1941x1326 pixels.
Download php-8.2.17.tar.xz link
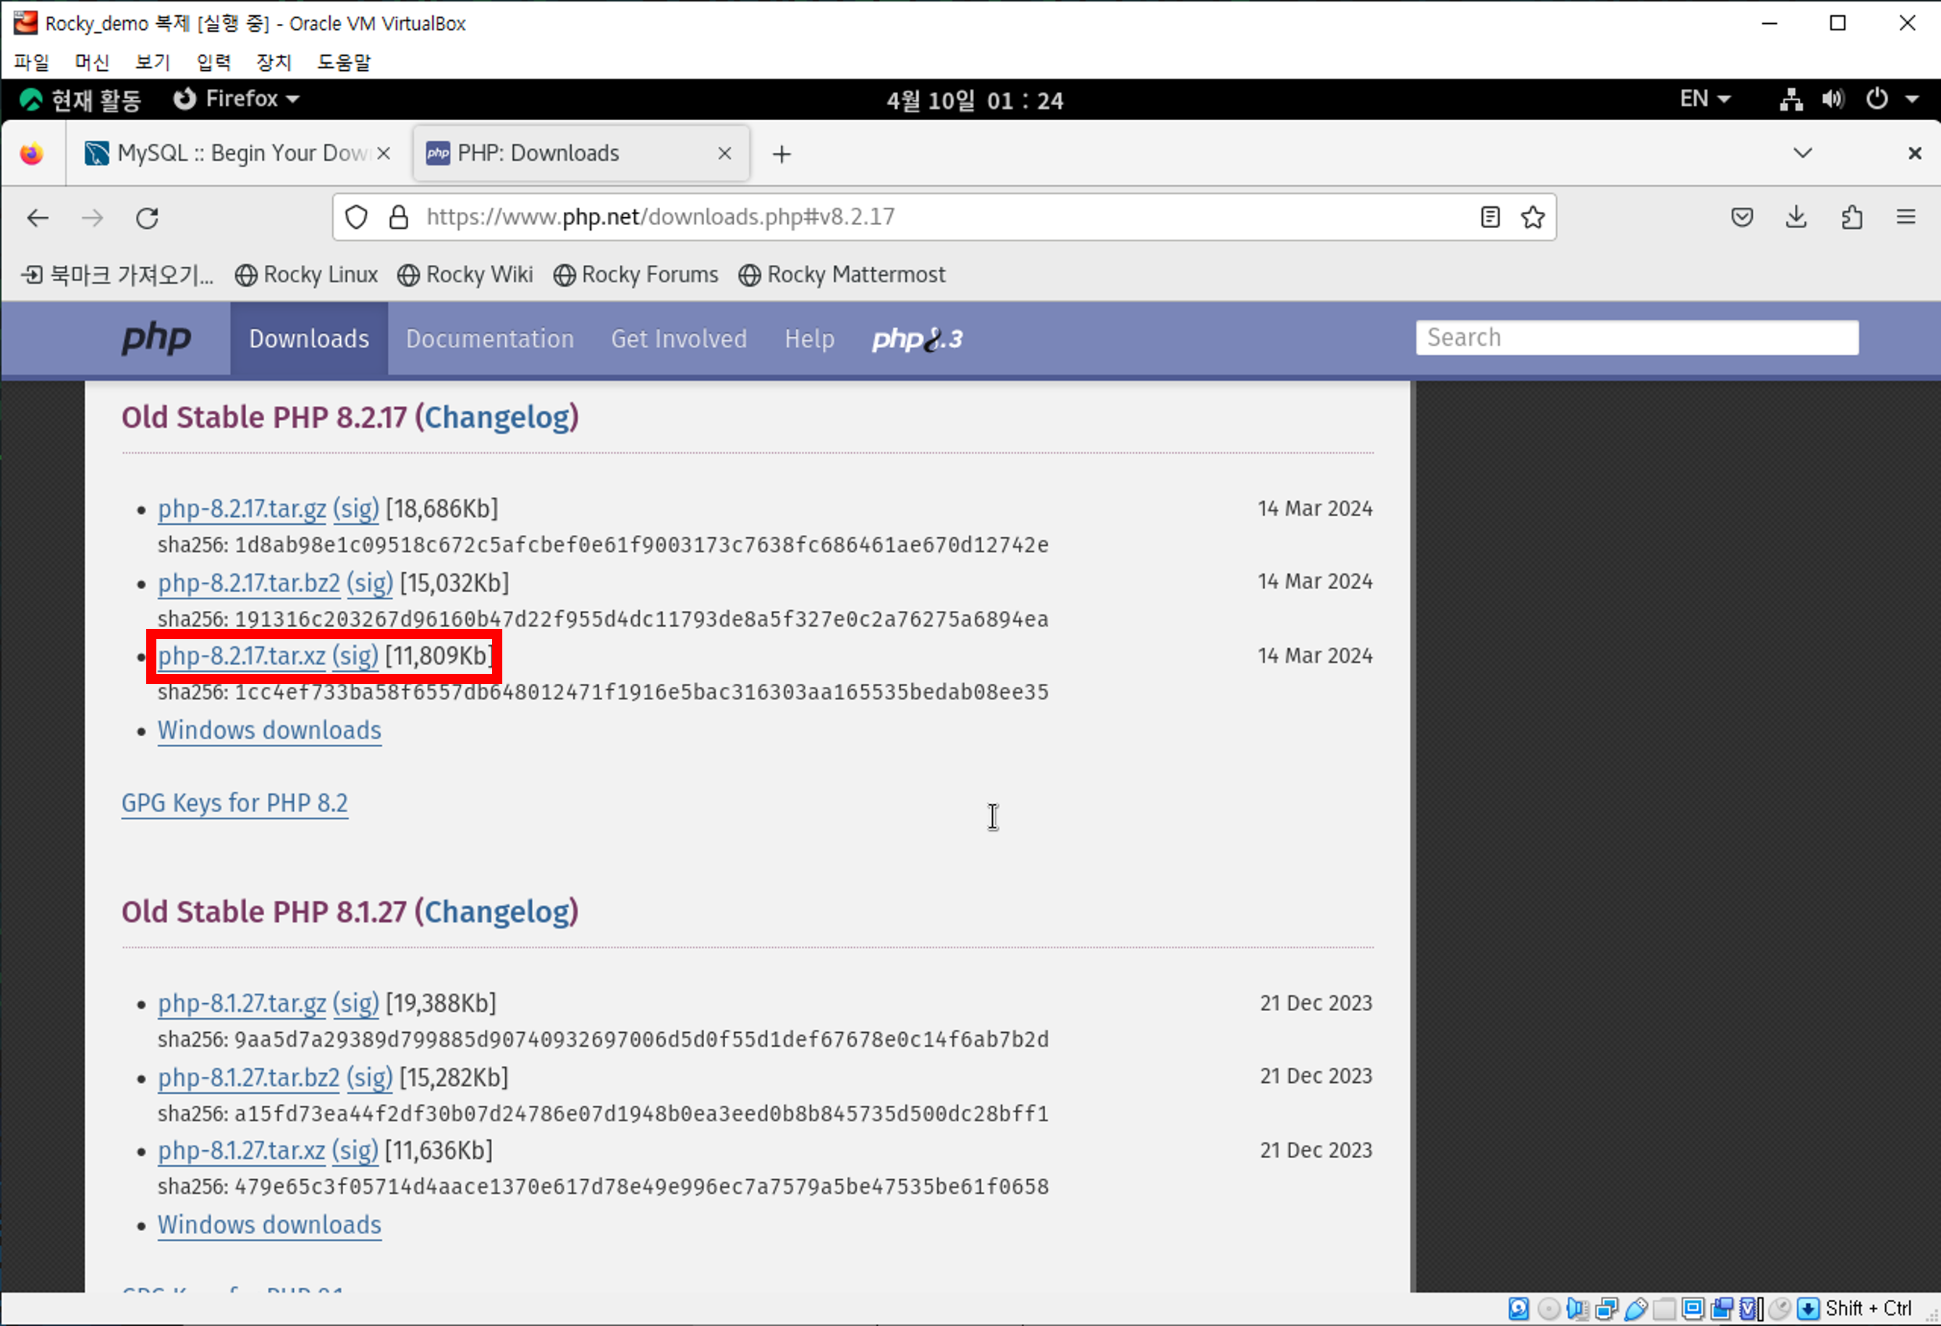242,656
